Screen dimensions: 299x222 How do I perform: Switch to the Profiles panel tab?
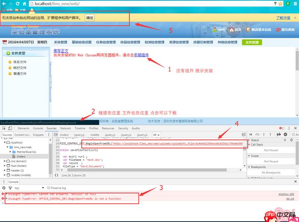[x=93, y=128]
